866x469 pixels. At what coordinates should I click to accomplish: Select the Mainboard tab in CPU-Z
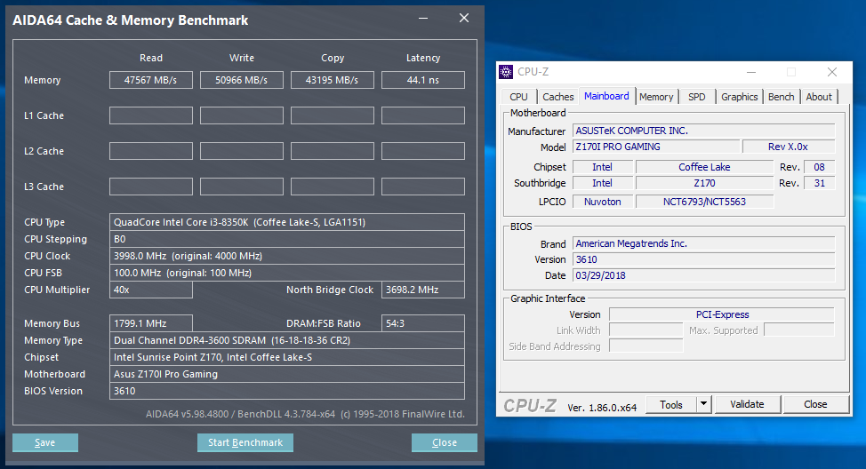click(606, 96)
